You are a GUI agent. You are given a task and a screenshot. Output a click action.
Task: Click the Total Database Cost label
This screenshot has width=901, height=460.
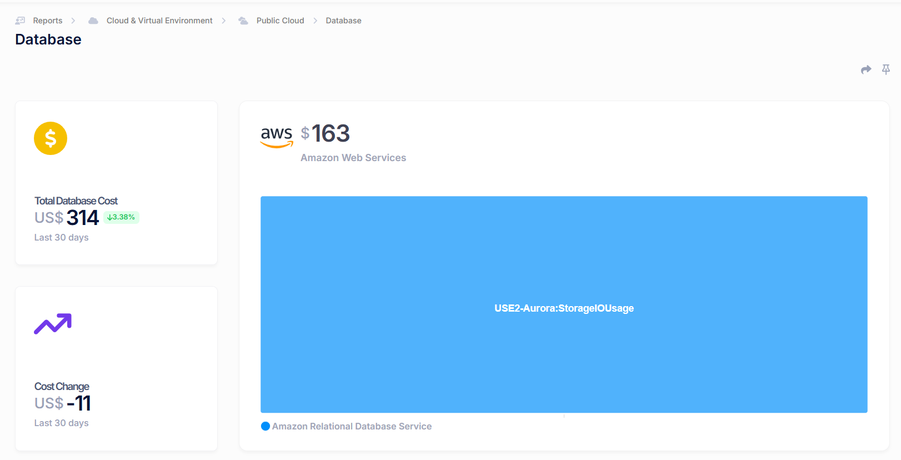coord(76,201)
